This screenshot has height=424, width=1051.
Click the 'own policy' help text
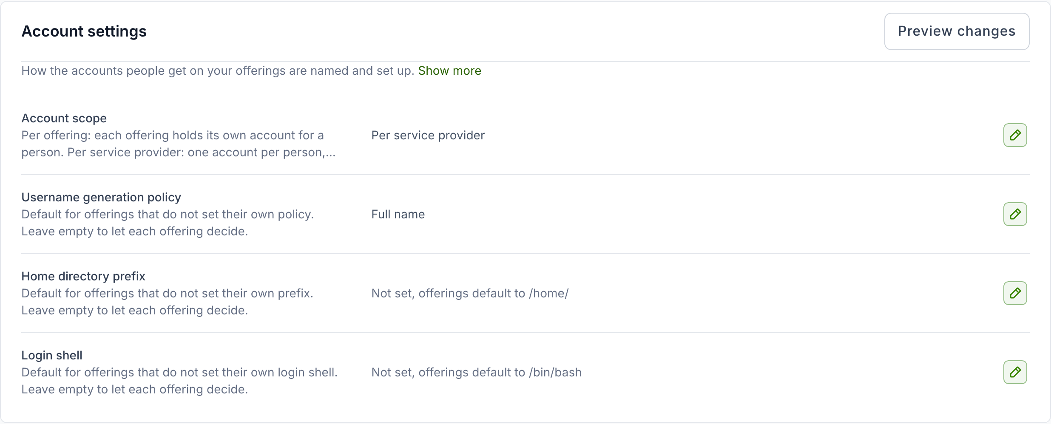click(168, 223)
